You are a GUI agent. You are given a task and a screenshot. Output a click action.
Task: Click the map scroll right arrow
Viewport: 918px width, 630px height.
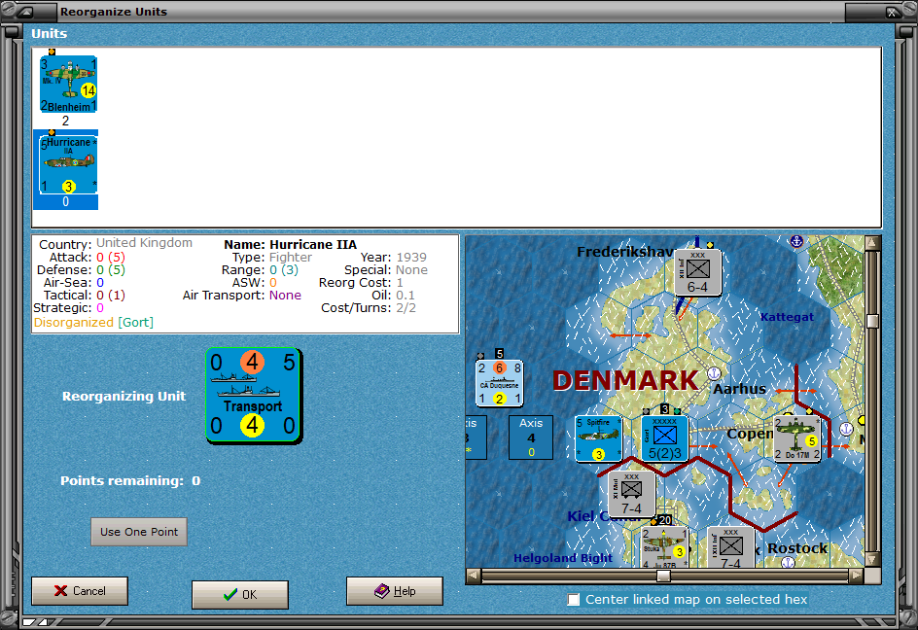856,576
